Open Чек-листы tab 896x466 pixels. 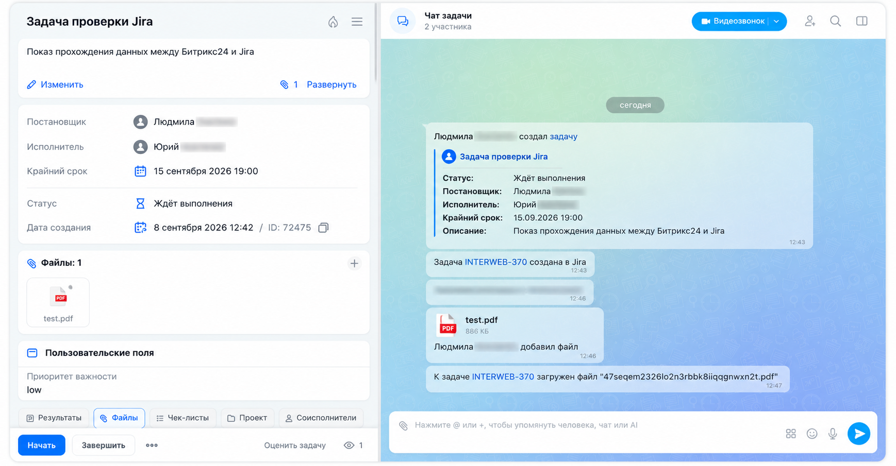[182, 418]
